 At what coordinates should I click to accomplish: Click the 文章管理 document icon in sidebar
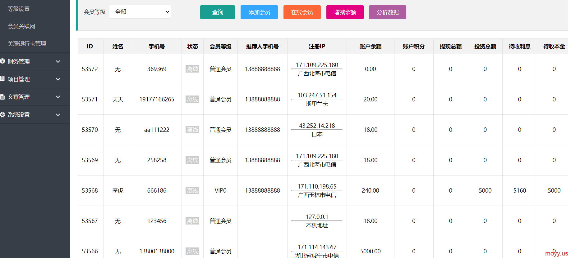(x=2, y=97)
